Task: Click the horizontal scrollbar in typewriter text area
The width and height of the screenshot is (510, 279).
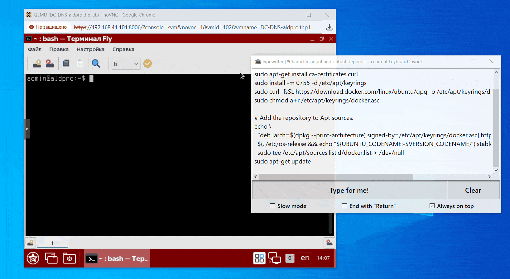Action: [x=336, y=177]
